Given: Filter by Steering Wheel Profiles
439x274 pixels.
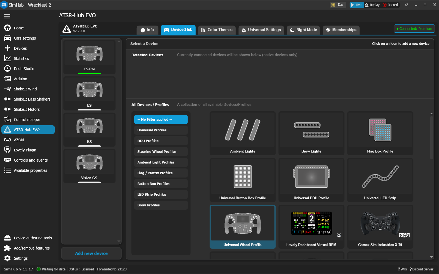Looking at the screenshot, I should point(161,152).
